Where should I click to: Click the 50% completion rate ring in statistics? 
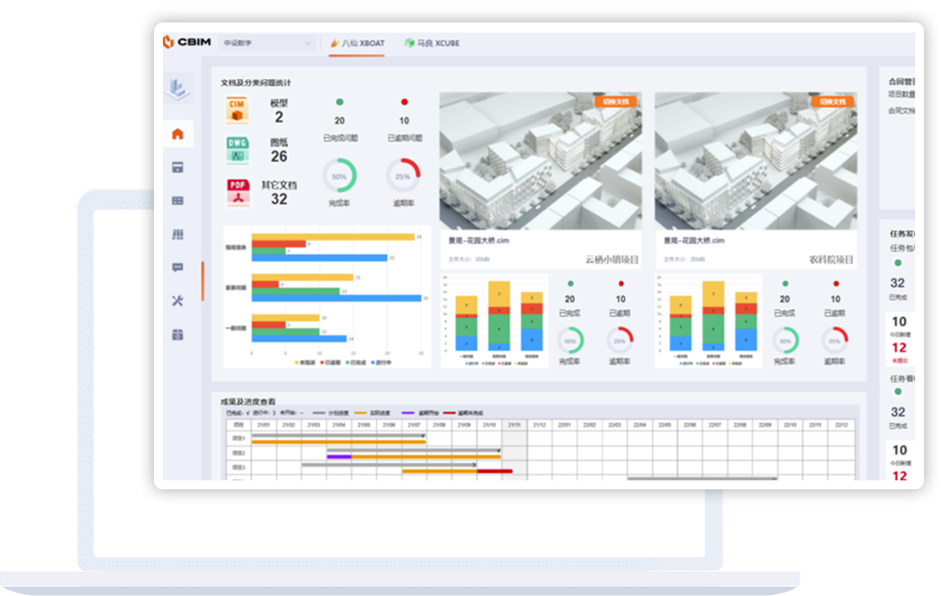click(339, 176)
